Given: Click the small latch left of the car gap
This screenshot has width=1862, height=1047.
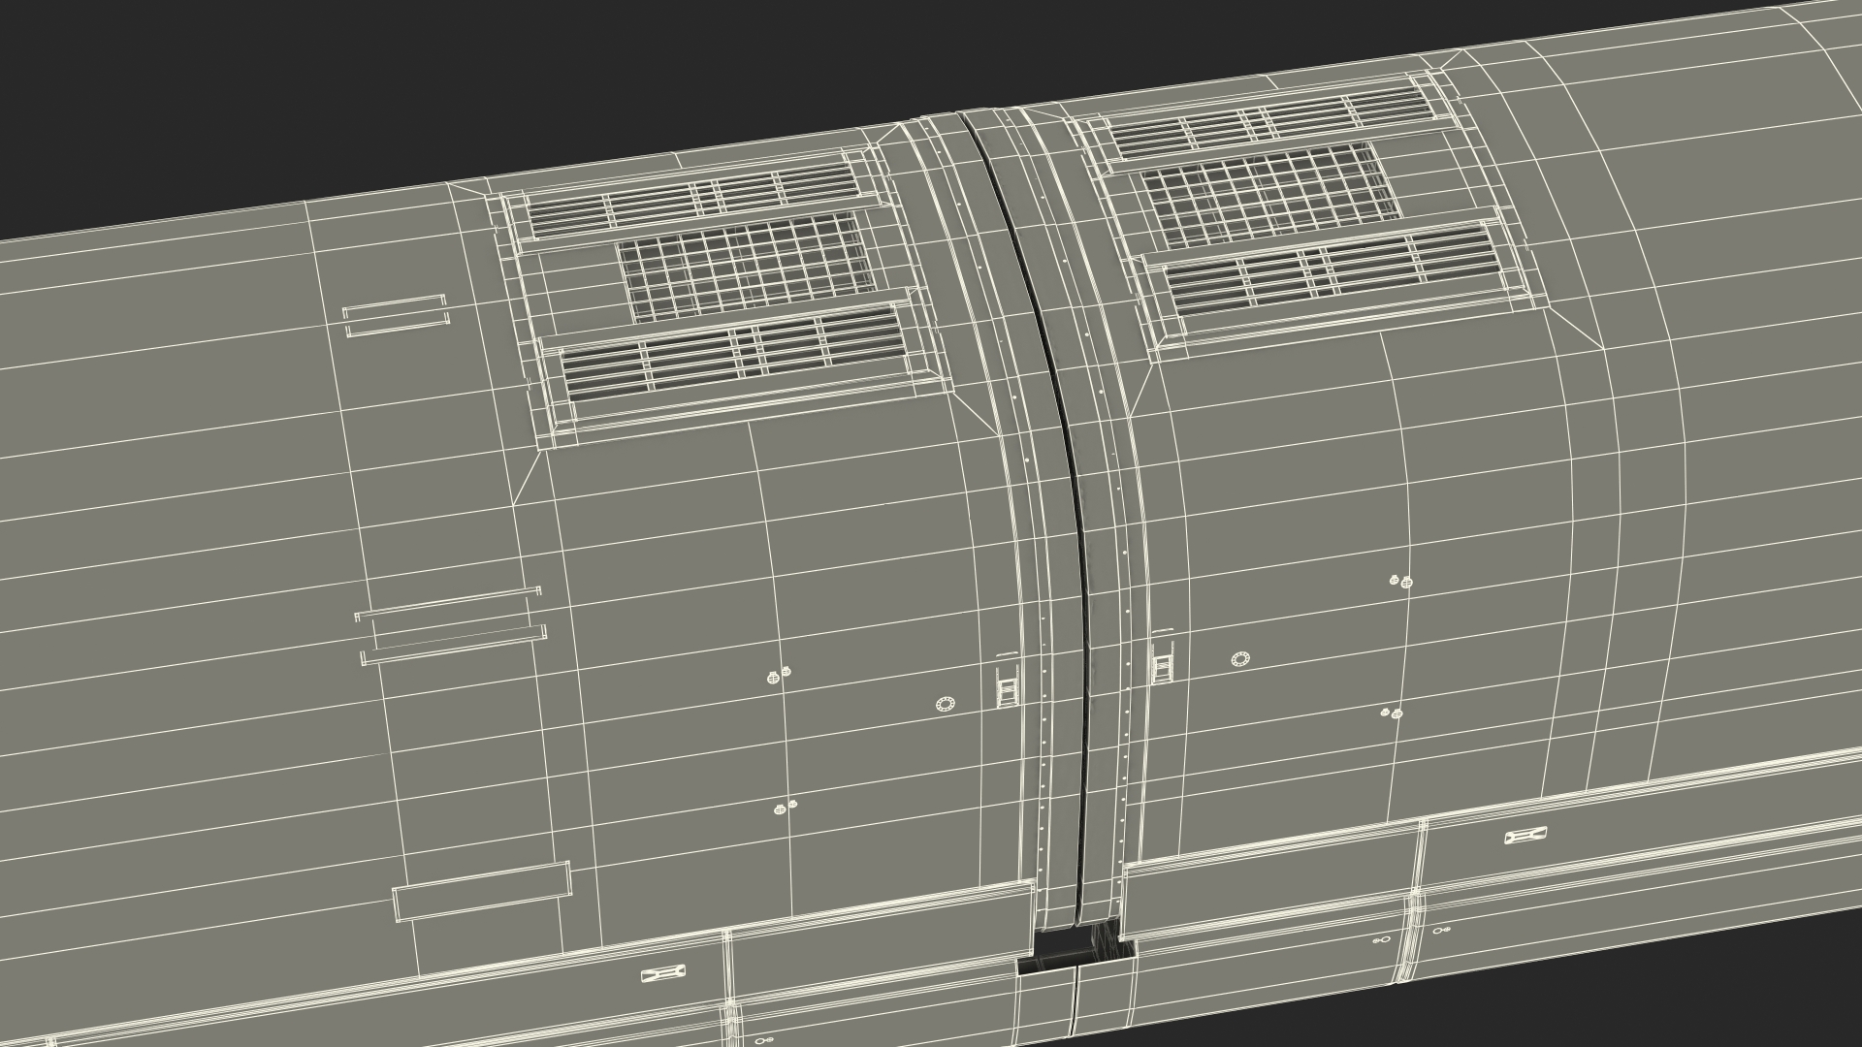Looking at the screenshot, I should (1009, 686).
